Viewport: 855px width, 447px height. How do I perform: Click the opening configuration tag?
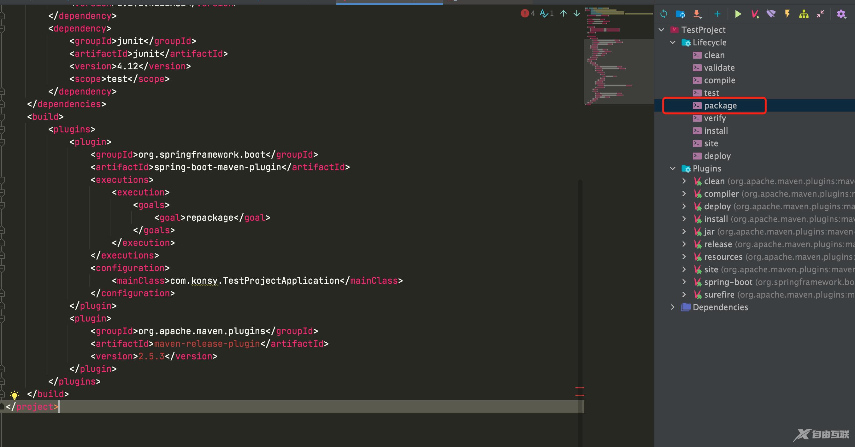[x=130, y=268]
